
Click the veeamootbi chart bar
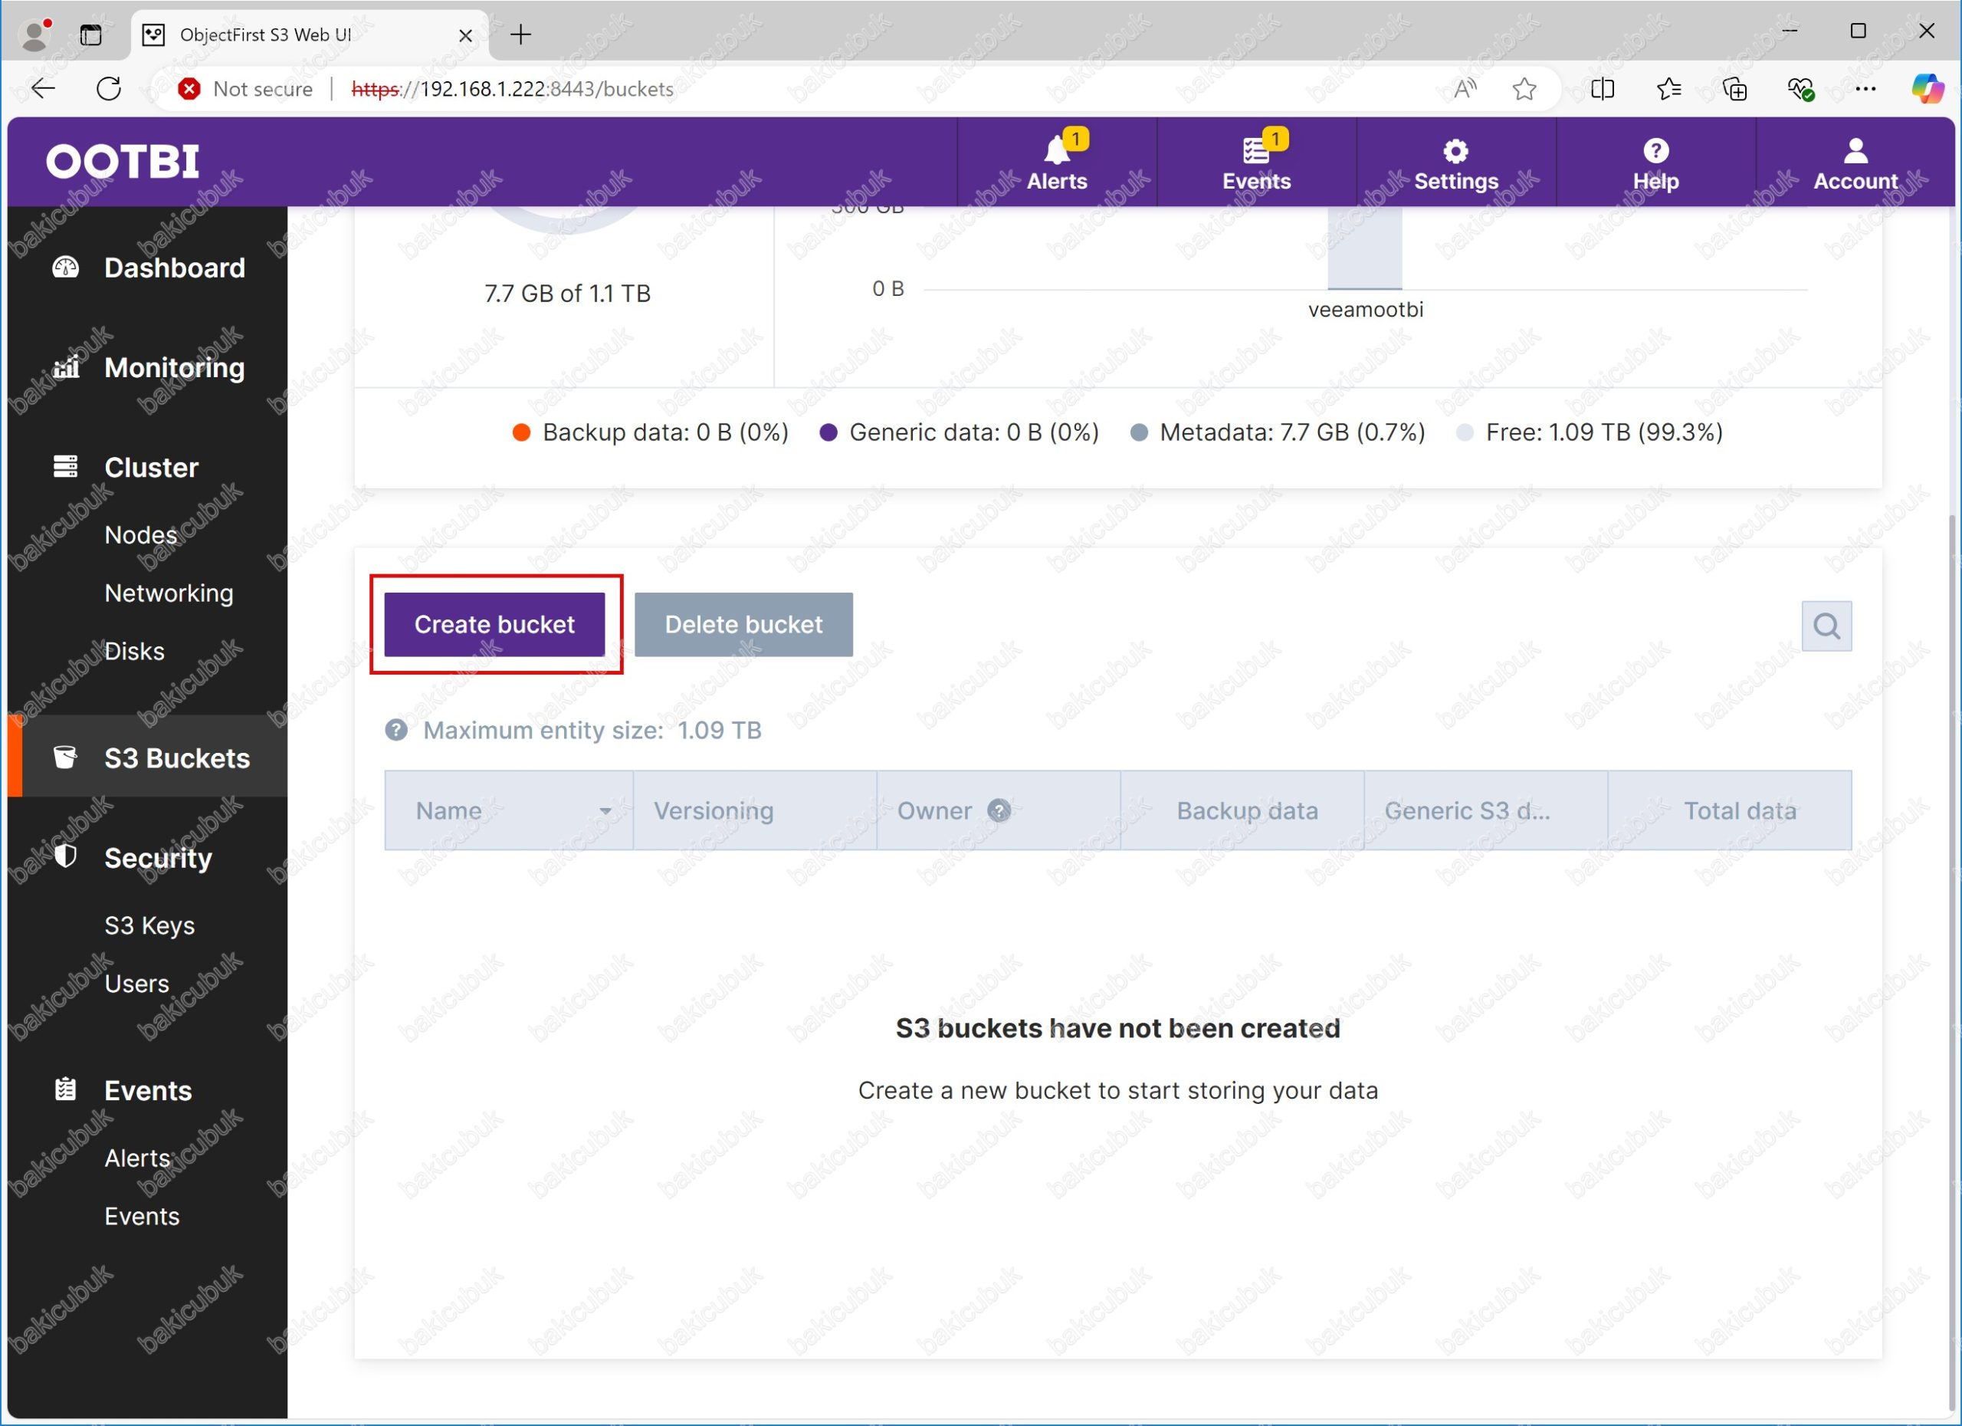(x=1364, y=248)
